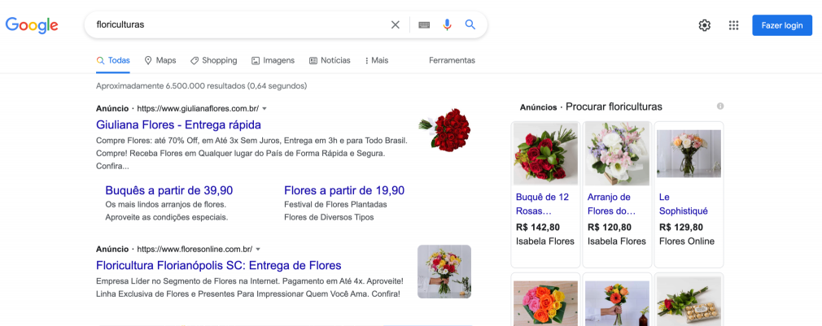Open Buquê de 12 Rosas product image
The height and width of the screenshot is (326, 822).
[546, 154]
